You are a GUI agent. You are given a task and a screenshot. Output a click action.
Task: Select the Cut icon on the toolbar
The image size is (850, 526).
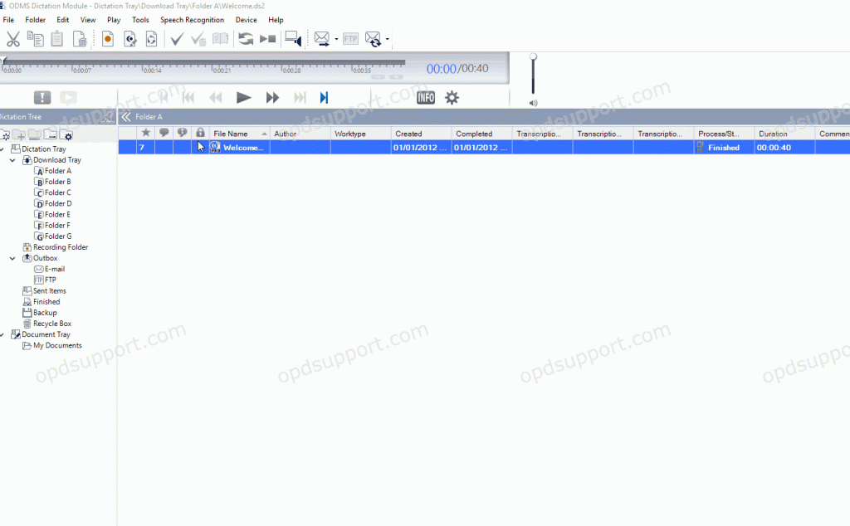coord(13,38)
